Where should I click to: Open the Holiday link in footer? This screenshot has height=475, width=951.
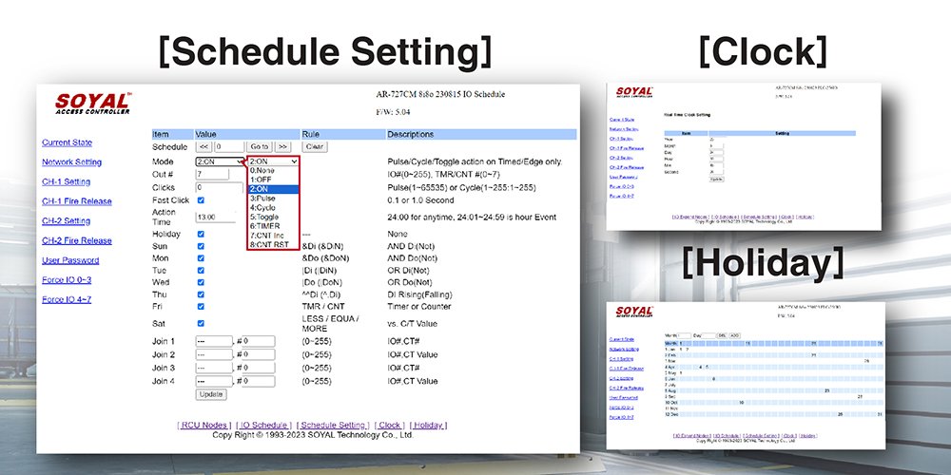pyautogui.click(x=428, y=426)
